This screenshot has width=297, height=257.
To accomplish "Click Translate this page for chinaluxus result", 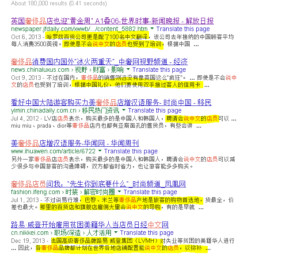I will point(159,70).
